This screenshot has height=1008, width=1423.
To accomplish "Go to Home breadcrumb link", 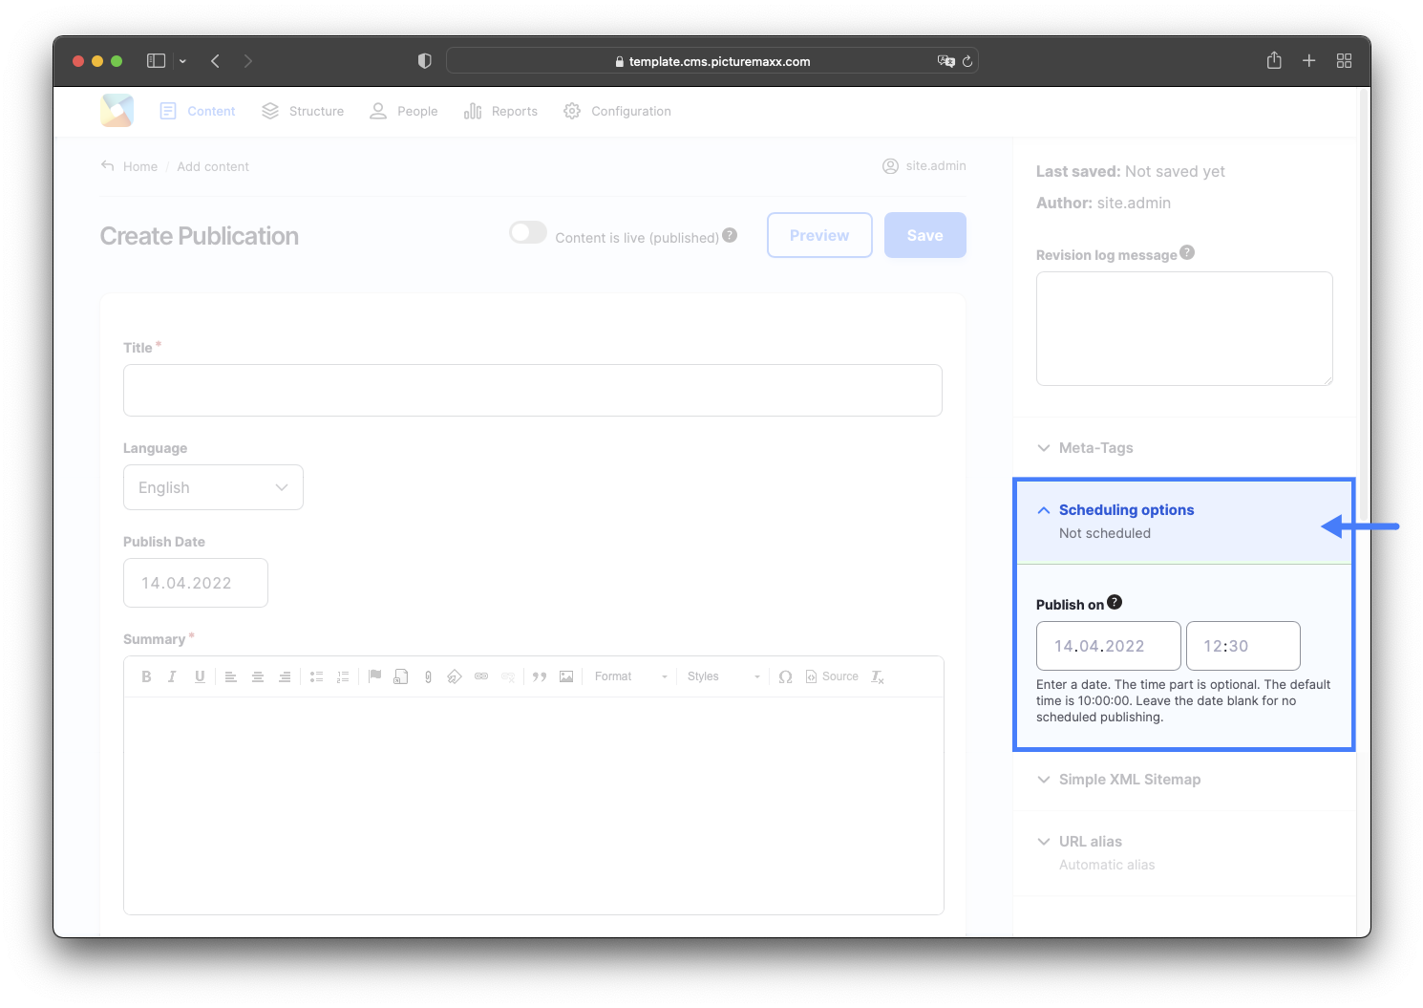I will click(140, 166).
